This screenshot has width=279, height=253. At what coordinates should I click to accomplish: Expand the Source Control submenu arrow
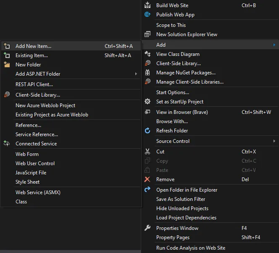274,141
